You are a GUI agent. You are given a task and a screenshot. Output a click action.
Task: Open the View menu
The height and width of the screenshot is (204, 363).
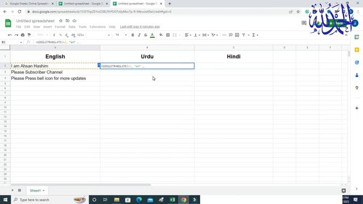point(36,27)
